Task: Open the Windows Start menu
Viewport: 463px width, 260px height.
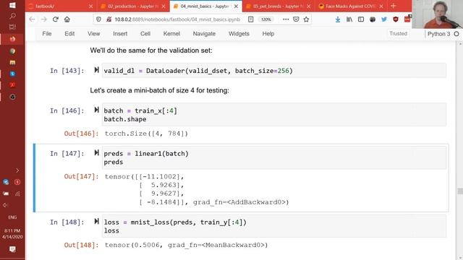Action: [x=12, y=5]
